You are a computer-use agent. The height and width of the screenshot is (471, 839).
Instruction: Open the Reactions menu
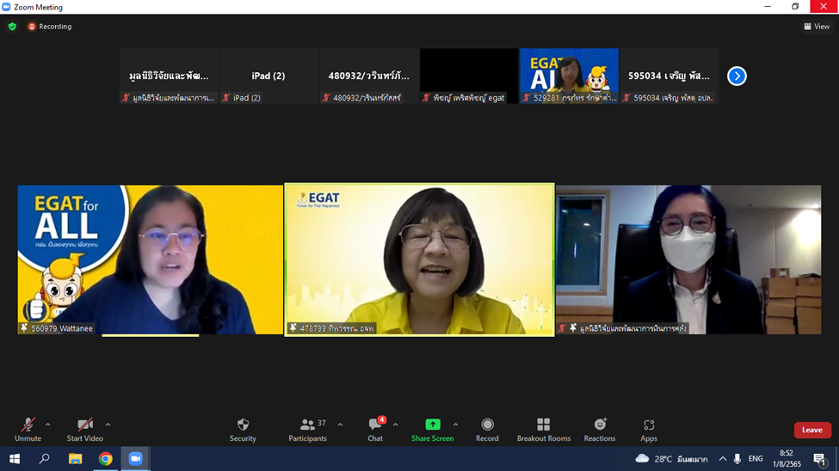pos(600,430)
